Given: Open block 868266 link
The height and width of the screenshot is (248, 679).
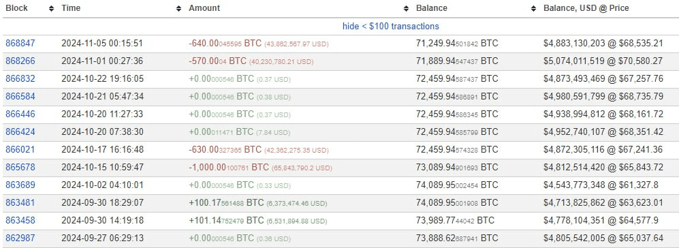Looking at the screenshot, I should point(20,61).
